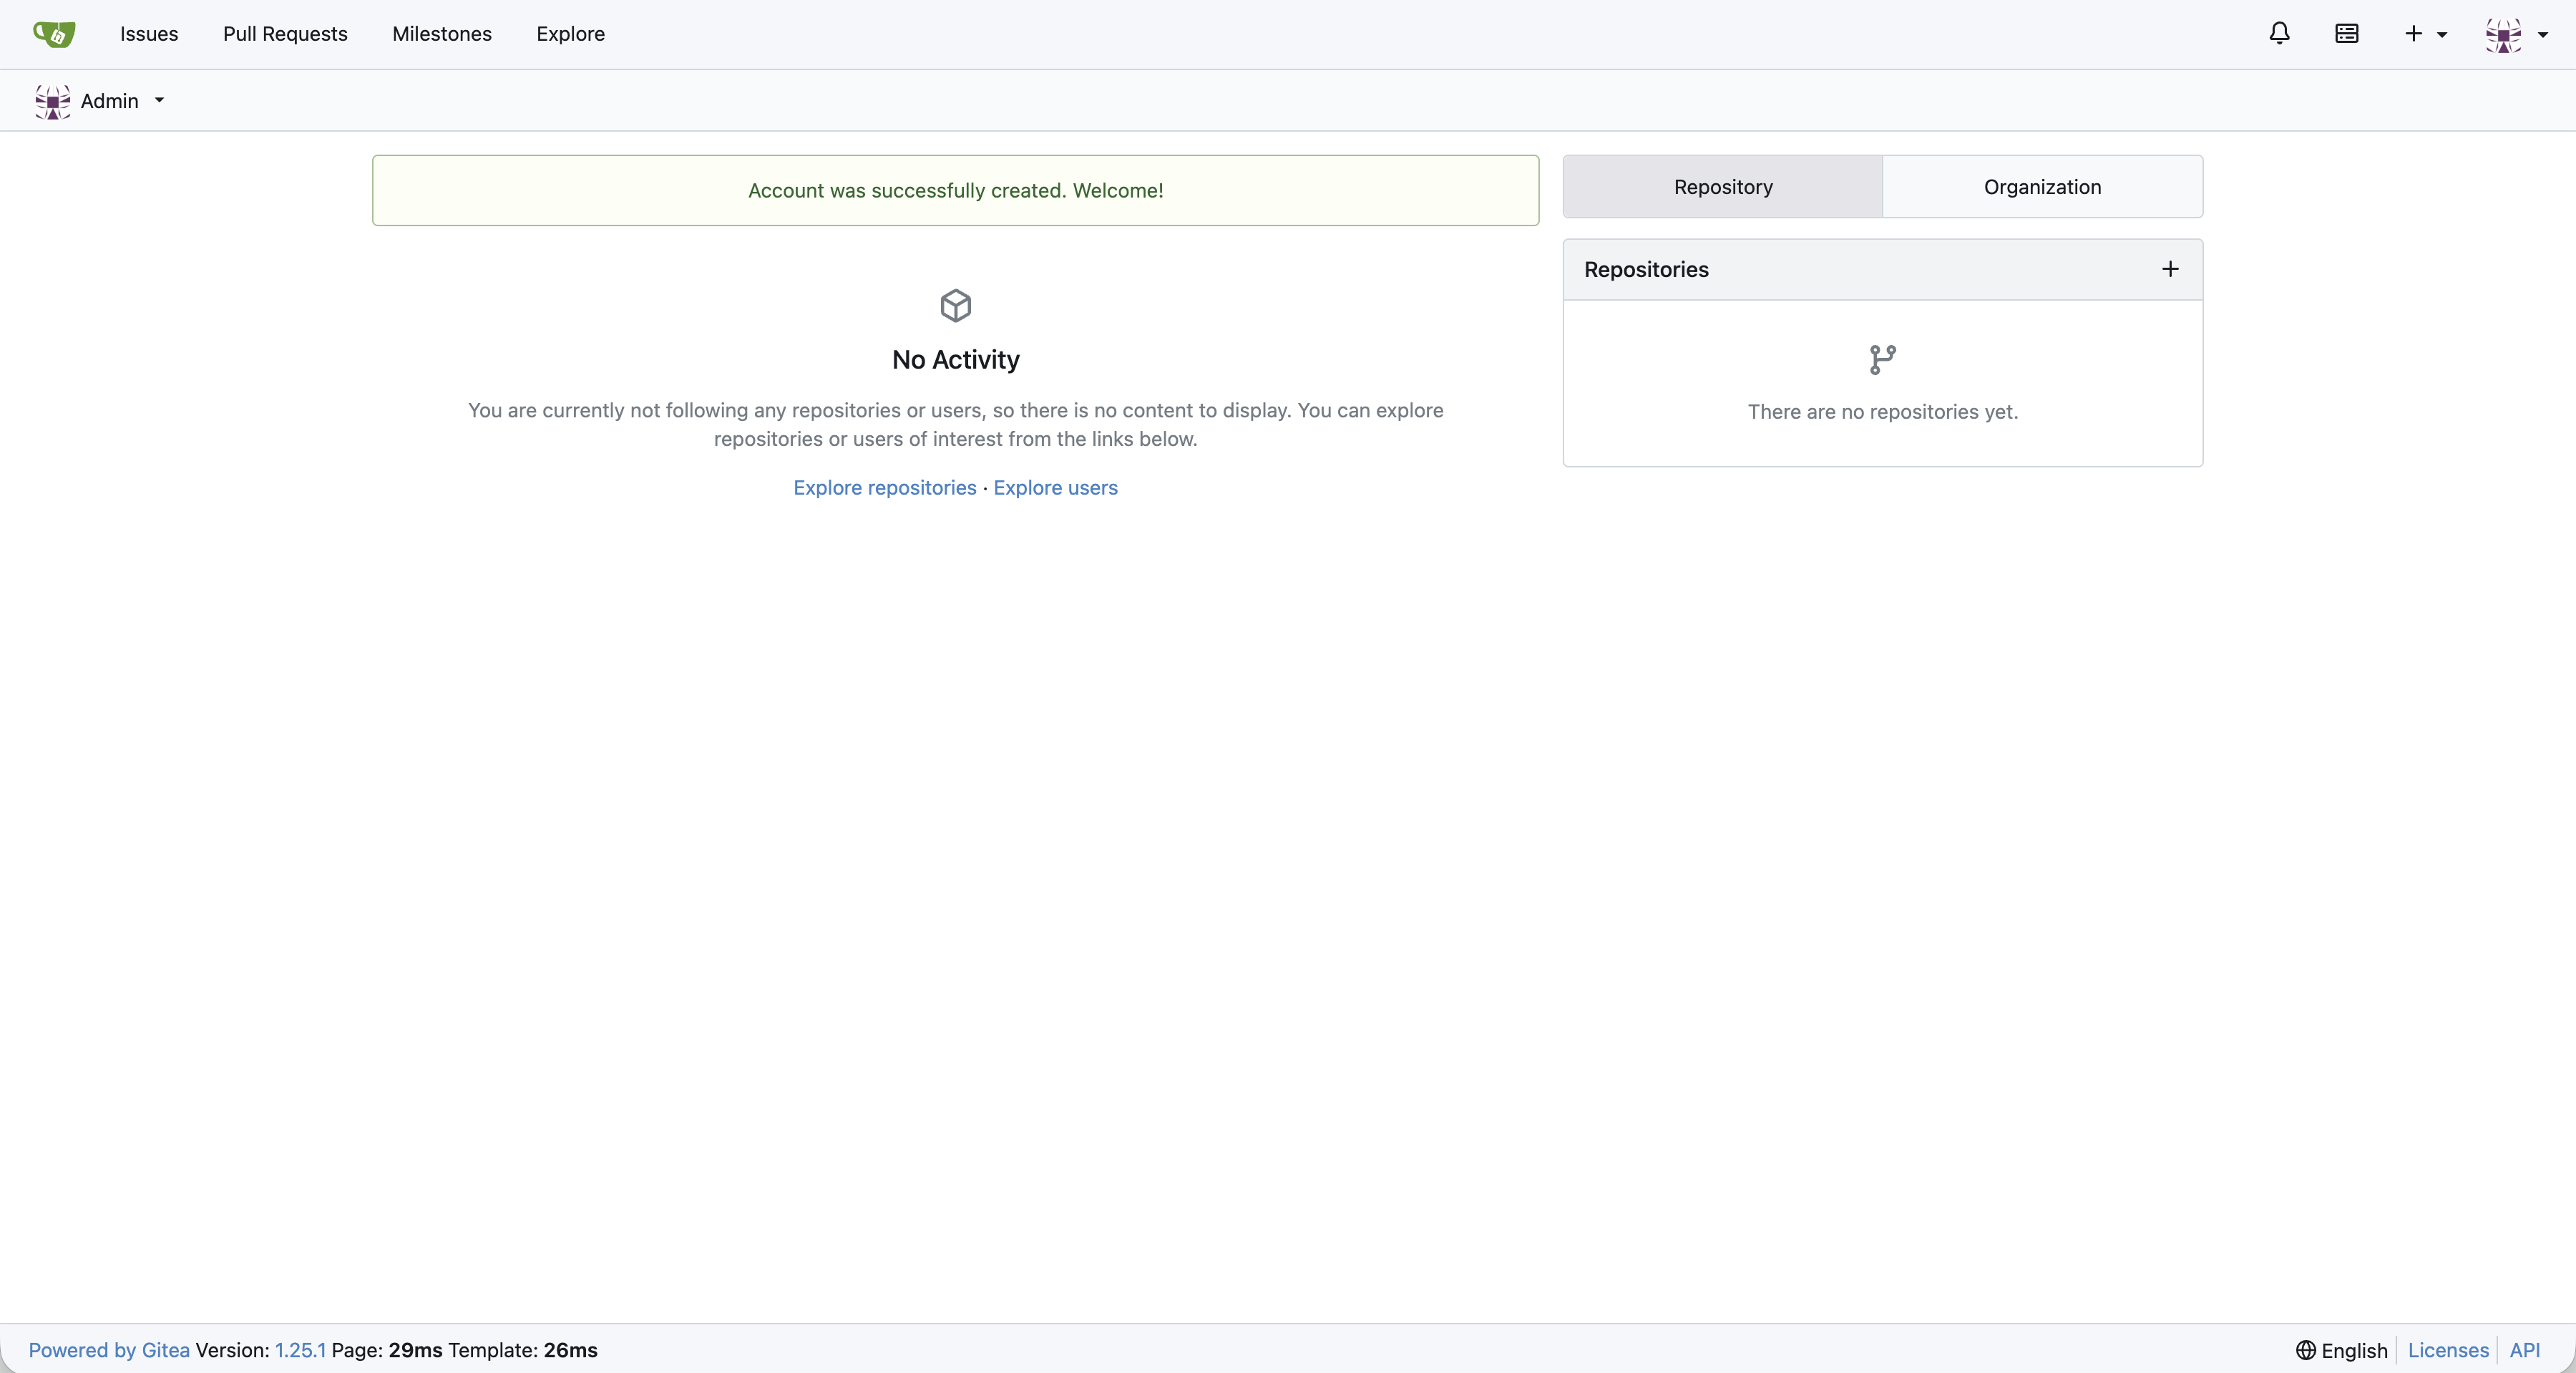Switch to the Repository tab
This screenshot has height=1373, width=2576.
coord(1722,187)
